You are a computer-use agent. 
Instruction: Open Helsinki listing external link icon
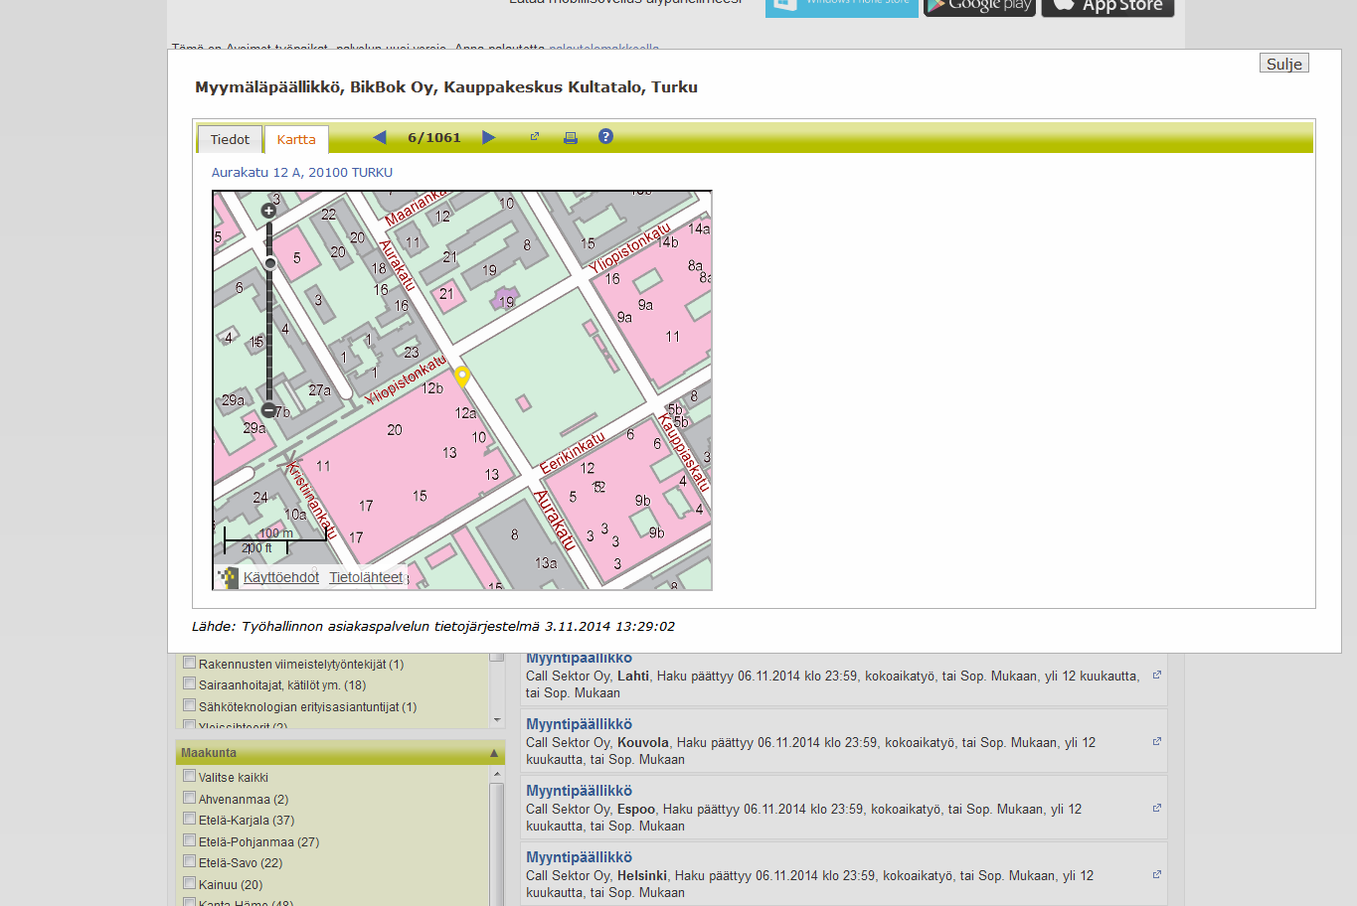[1157, 874]
